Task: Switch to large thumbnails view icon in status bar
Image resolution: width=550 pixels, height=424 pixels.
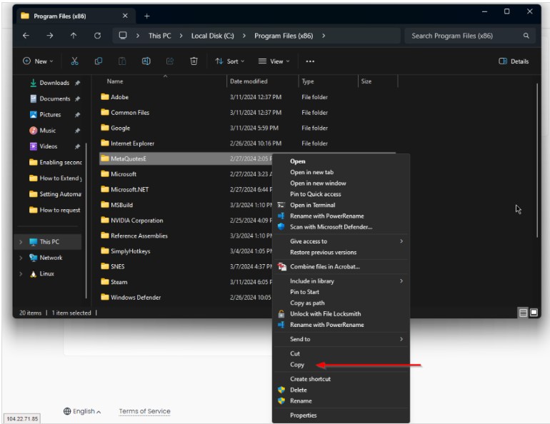Action: 534,312
